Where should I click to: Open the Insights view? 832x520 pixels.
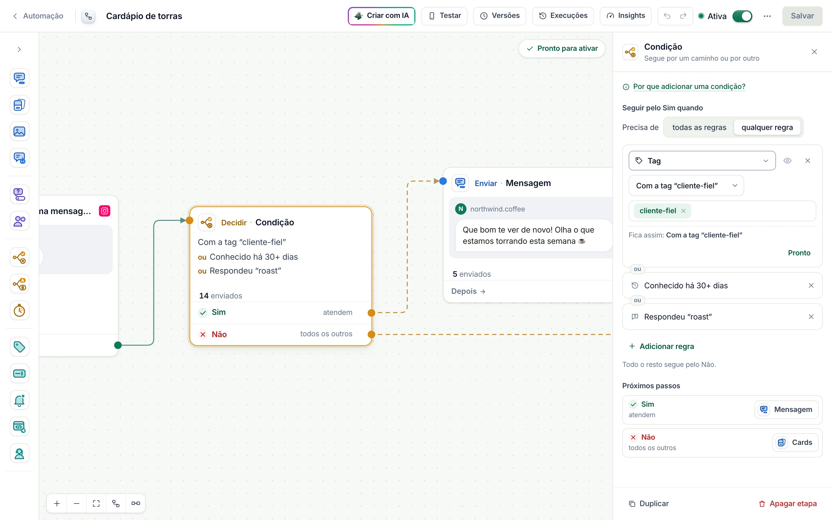point(625,16)
